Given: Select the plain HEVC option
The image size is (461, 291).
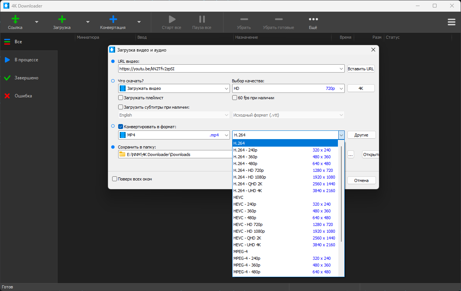Looking at the screenshot, I should pos(285,197).
